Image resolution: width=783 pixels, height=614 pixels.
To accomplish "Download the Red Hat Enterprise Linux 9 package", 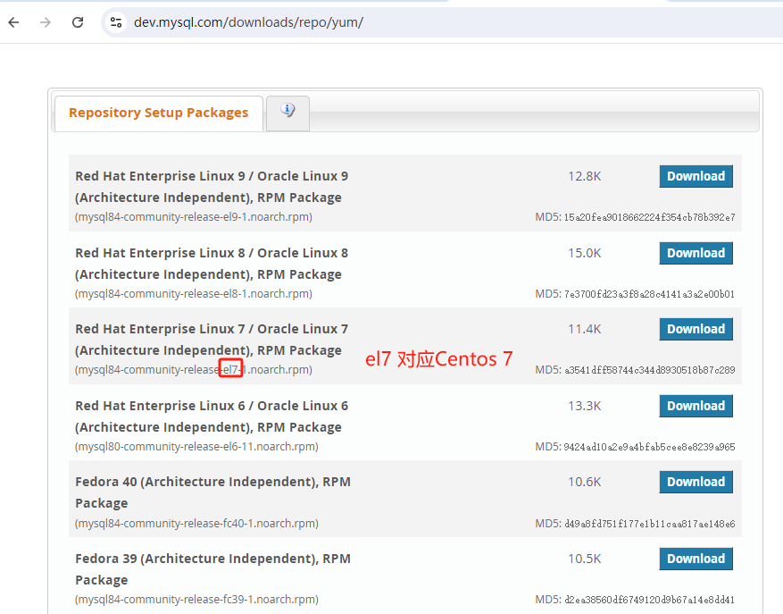I will [x=696, y=176].
